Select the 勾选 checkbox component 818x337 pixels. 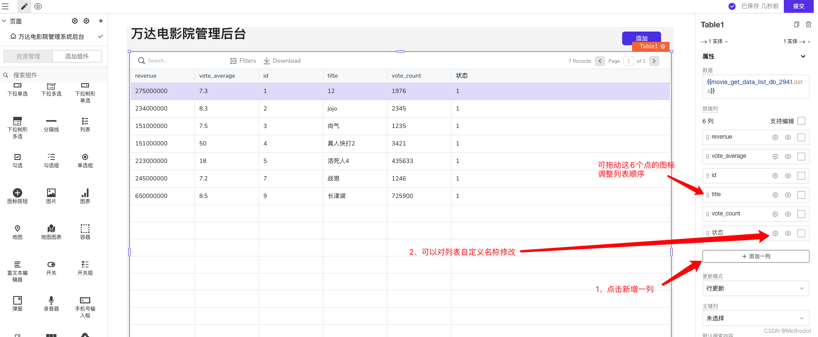[18, 160]
